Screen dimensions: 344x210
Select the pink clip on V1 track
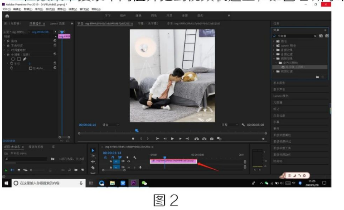173,161
